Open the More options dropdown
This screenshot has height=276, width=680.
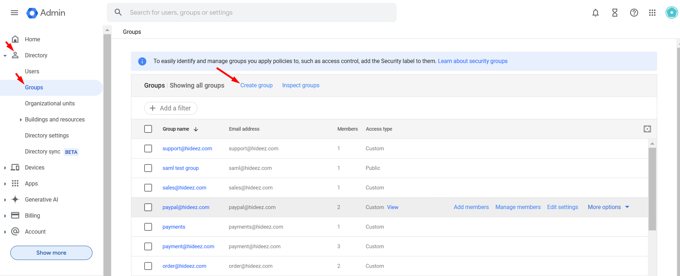click(608, 207)
